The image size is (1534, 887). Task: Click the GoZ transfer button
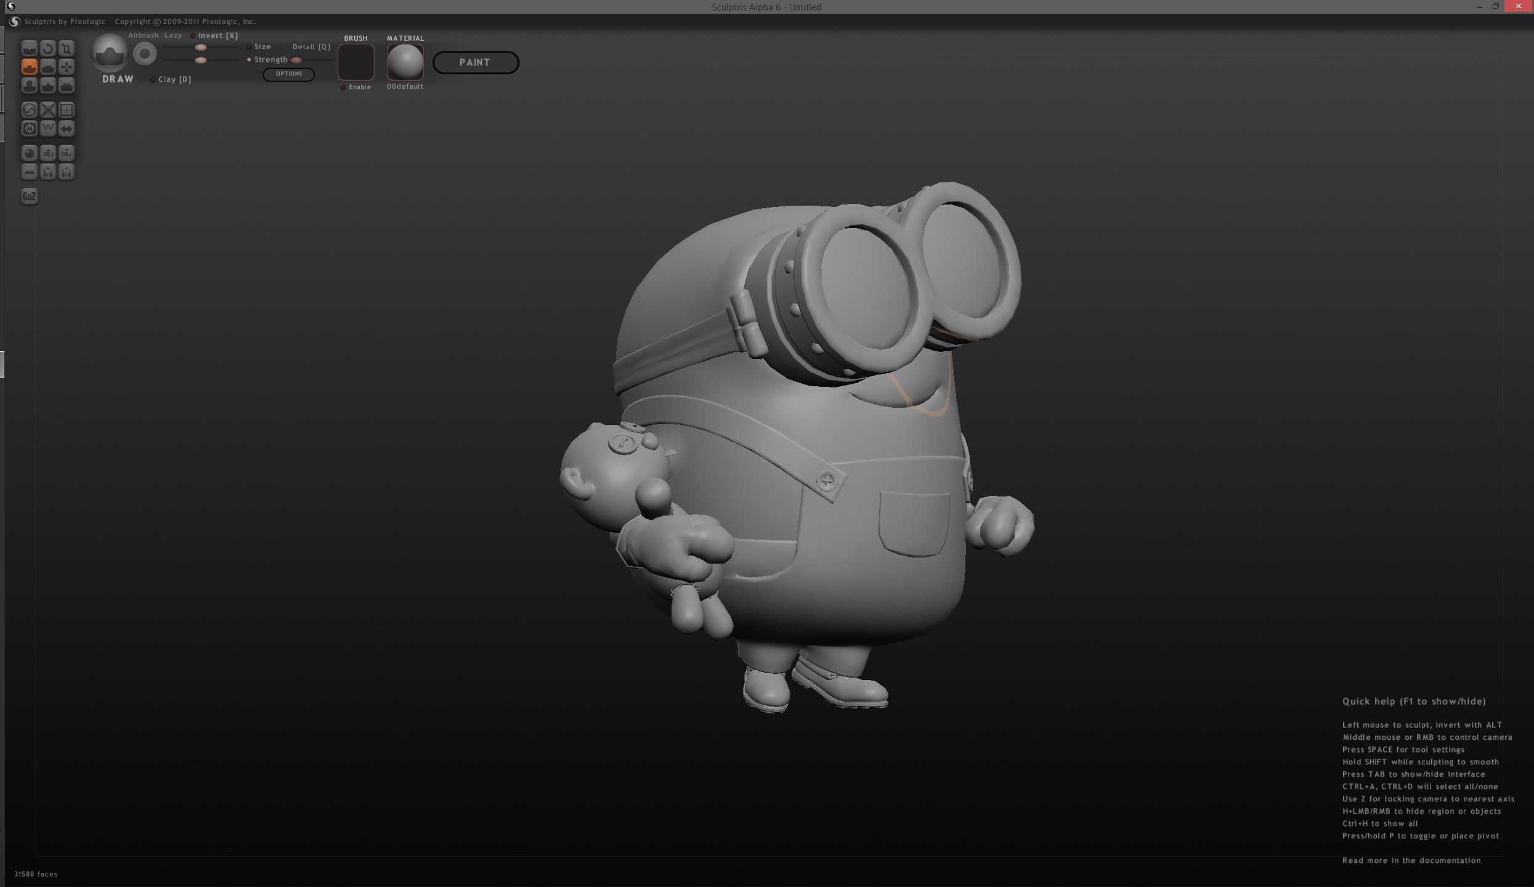pos(28,196)
